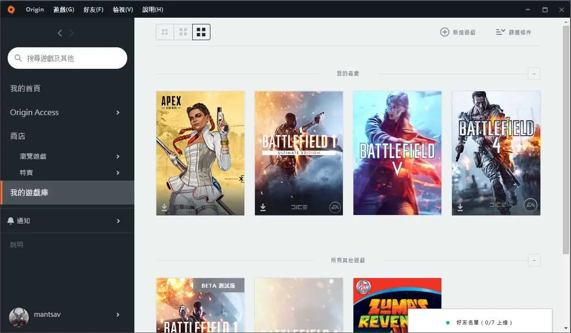
Task: Maximize the Origin window
Action: pyautogui.click(x=545, y=10)
